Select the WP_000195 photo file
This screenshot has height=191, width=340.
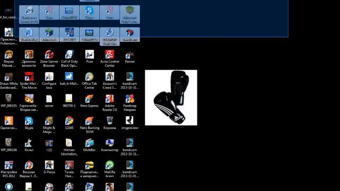tap(8, 101)
